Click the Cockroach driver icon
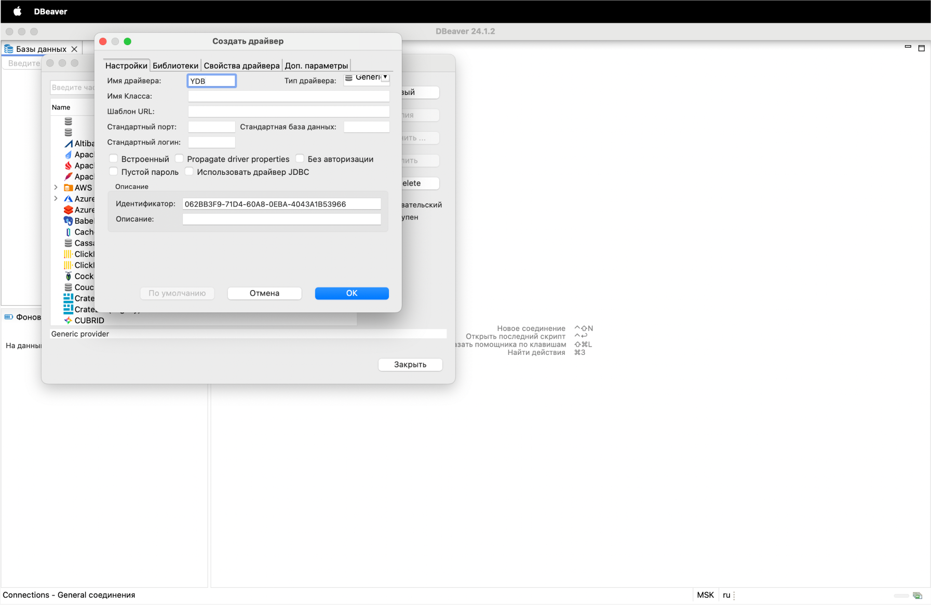 tap(68, 277)
